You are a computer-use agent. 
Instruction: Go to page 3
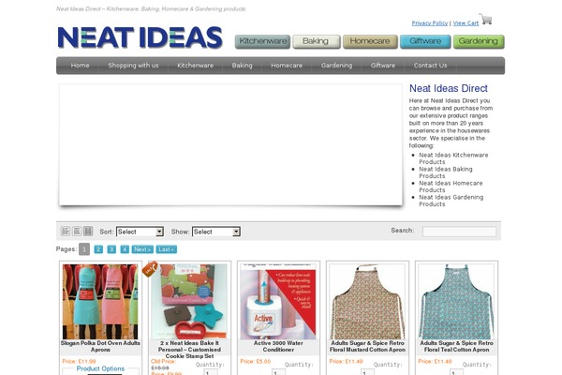coord(111,249)
